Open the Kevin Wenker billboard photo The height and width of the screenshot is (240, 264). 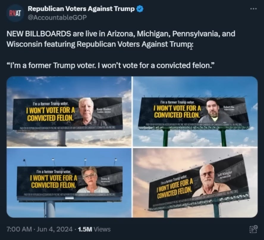click(x=69, y=112)
